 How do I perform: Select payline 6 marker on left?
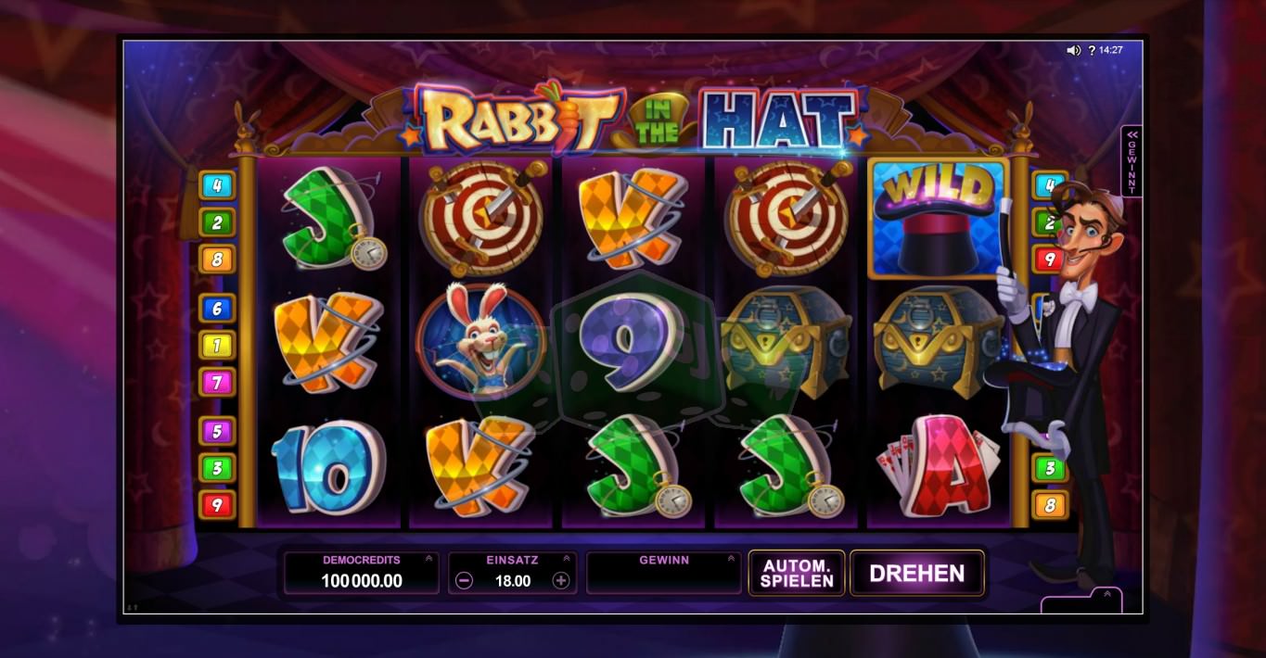217,309
